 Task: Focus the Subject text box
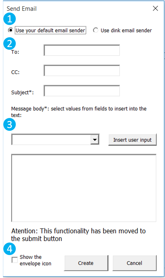click(x=82, y=91)
